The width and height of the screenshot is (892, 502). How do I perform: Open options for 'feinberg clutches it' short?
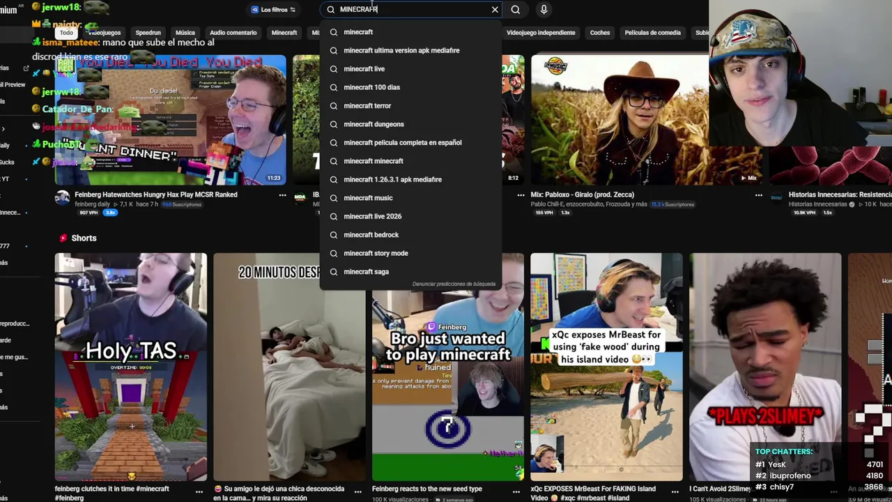(199, 492)
